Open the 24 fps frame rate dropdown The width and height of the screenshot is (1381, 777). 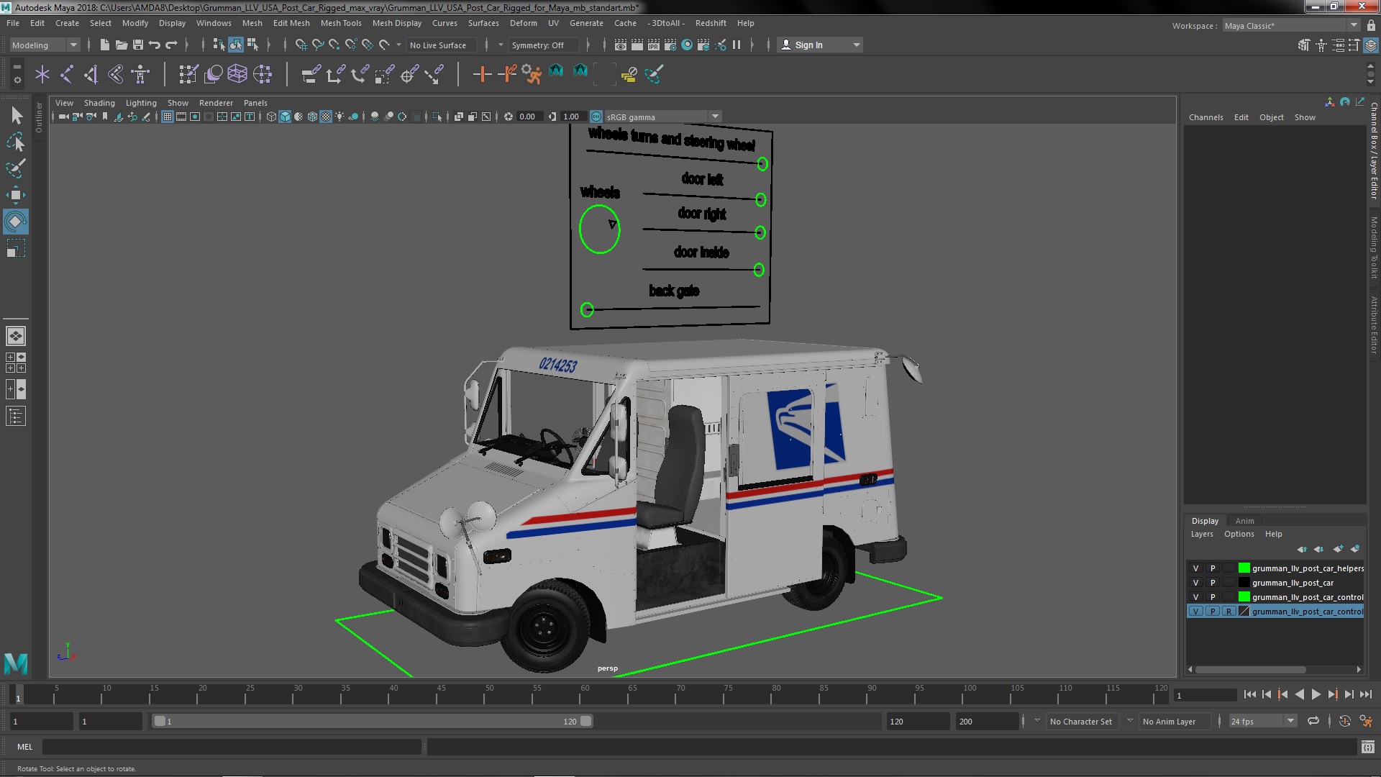coord(1262,721)
